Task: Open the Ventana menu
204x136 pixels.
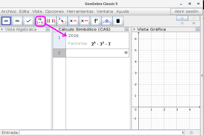Action: click(105, 12)
